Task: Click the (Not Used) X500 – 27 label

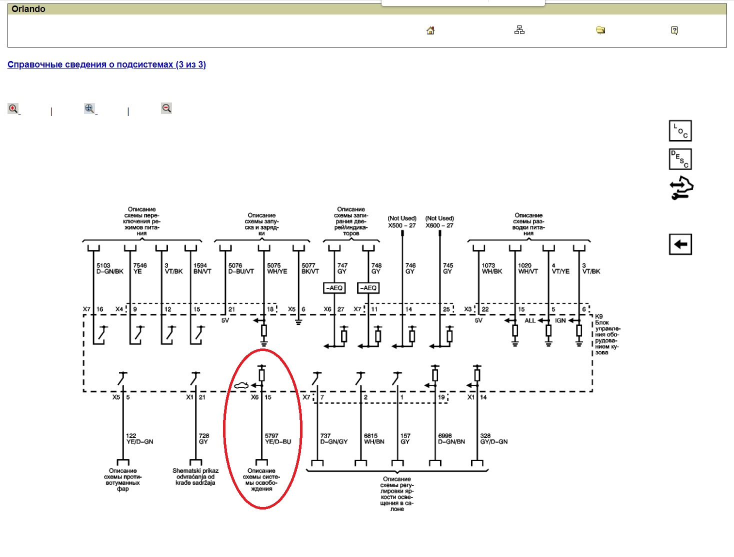Action: coord(402,222)
